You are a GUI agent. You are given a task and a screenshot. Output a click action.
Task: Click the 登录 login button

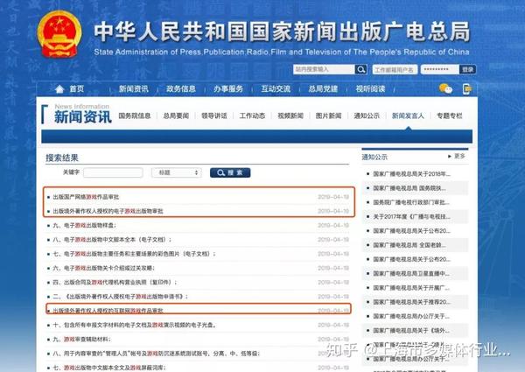467,69
